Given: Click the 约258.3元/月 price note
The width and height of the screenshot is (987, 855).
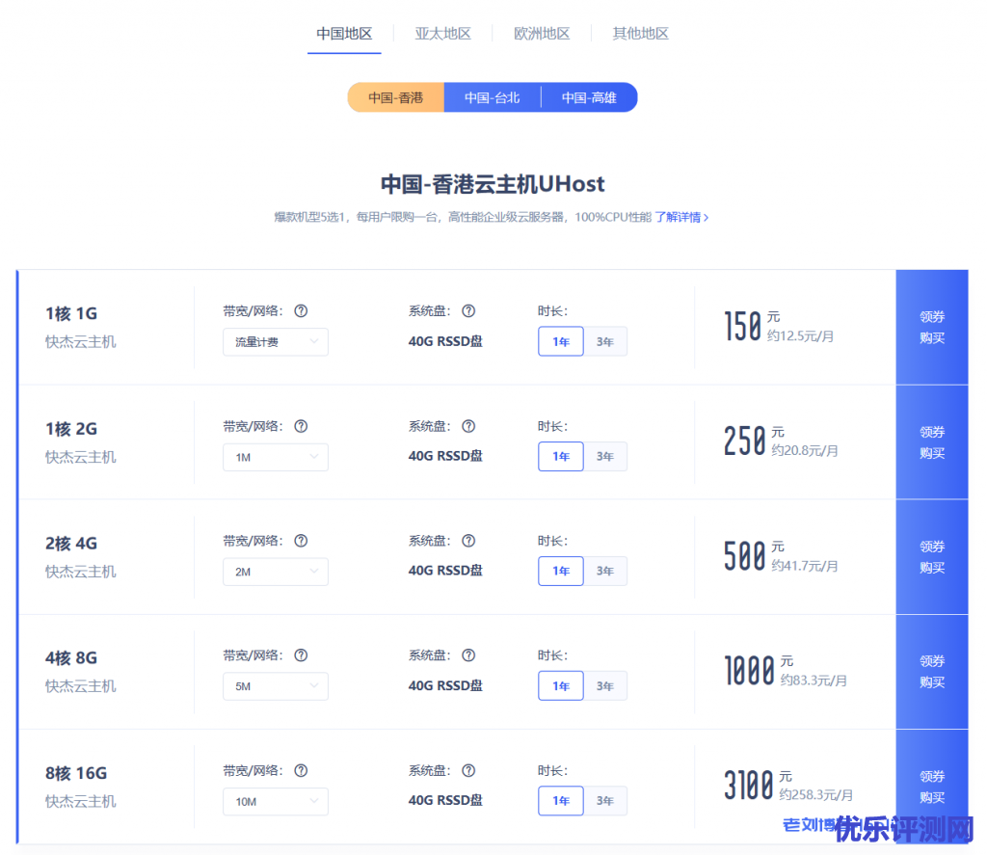Looking at the screenshot, I should [x=816, y=795].
